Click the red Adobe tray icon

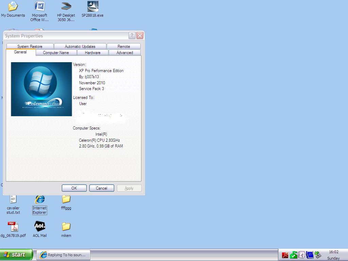pyautogui.click(x=285, y=255)
